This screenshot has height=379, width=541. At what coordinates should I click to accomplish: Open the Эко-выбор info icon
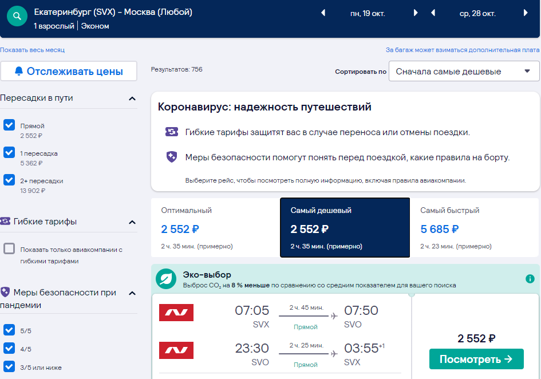click(x=530, y=279)
